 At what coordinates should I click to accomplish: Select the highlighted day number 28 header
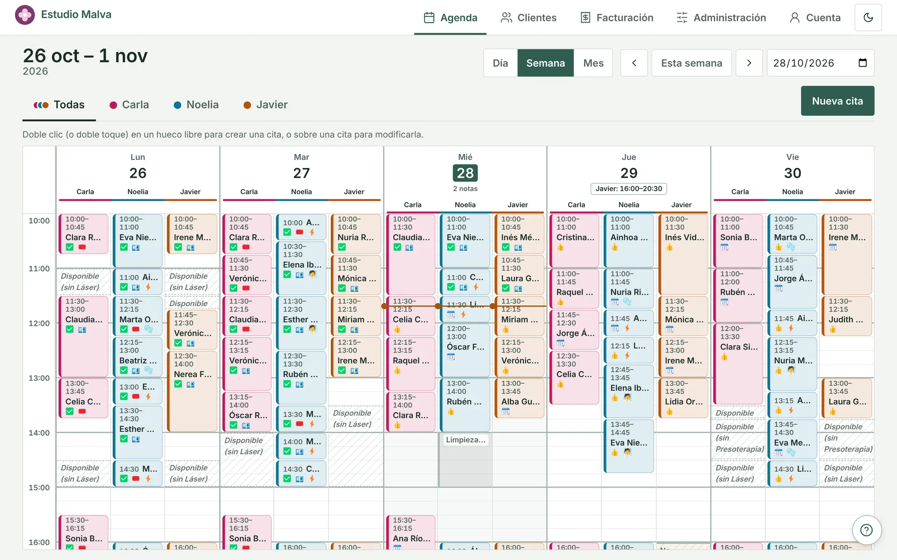point(465,173)
